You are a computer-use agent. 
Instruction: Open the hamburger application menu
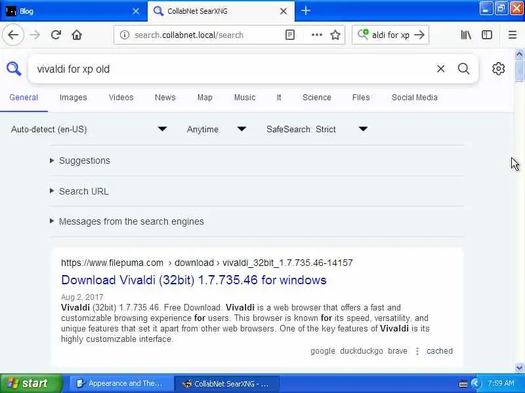[513, 35]
